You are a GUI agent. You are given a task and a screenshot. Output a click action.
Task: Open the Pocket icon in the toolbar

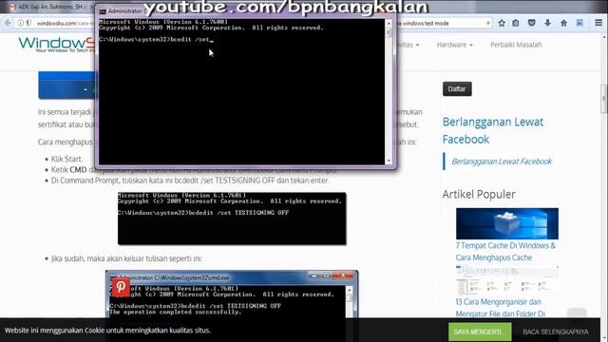pyautogui.click(x=532, y=23)
